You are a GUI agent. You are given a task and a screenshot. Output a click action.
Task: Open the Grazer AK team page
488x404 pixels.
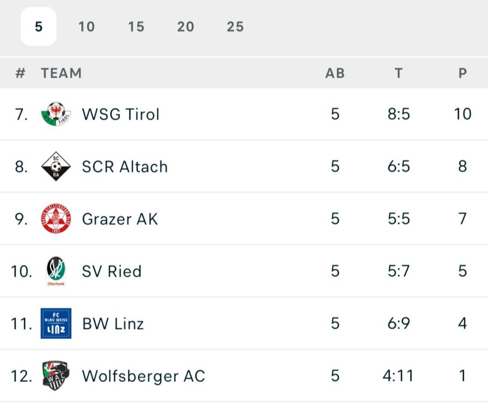tap(121, 219)
